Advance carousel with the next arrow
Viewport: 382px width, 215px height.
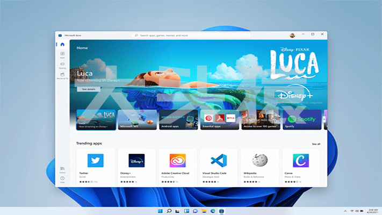[x=324, y=119]
